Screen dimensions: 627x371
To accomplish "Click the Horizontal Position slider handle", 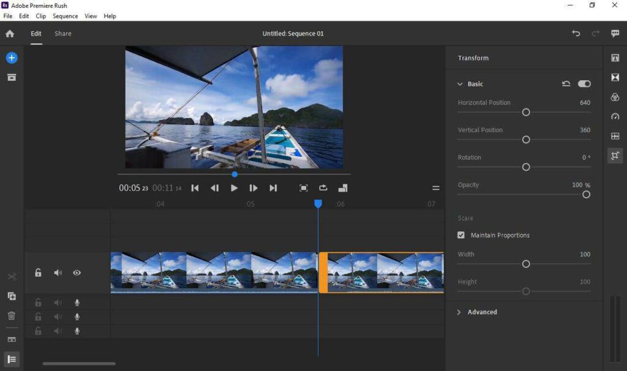I will click(526, 112).
